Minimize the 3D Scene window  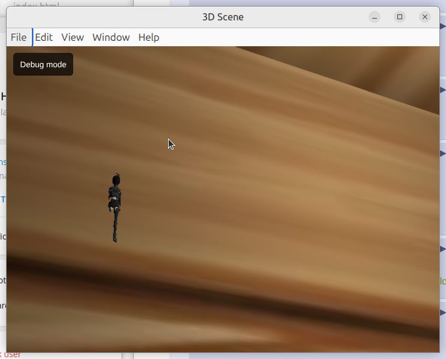(x=375, y=17)
